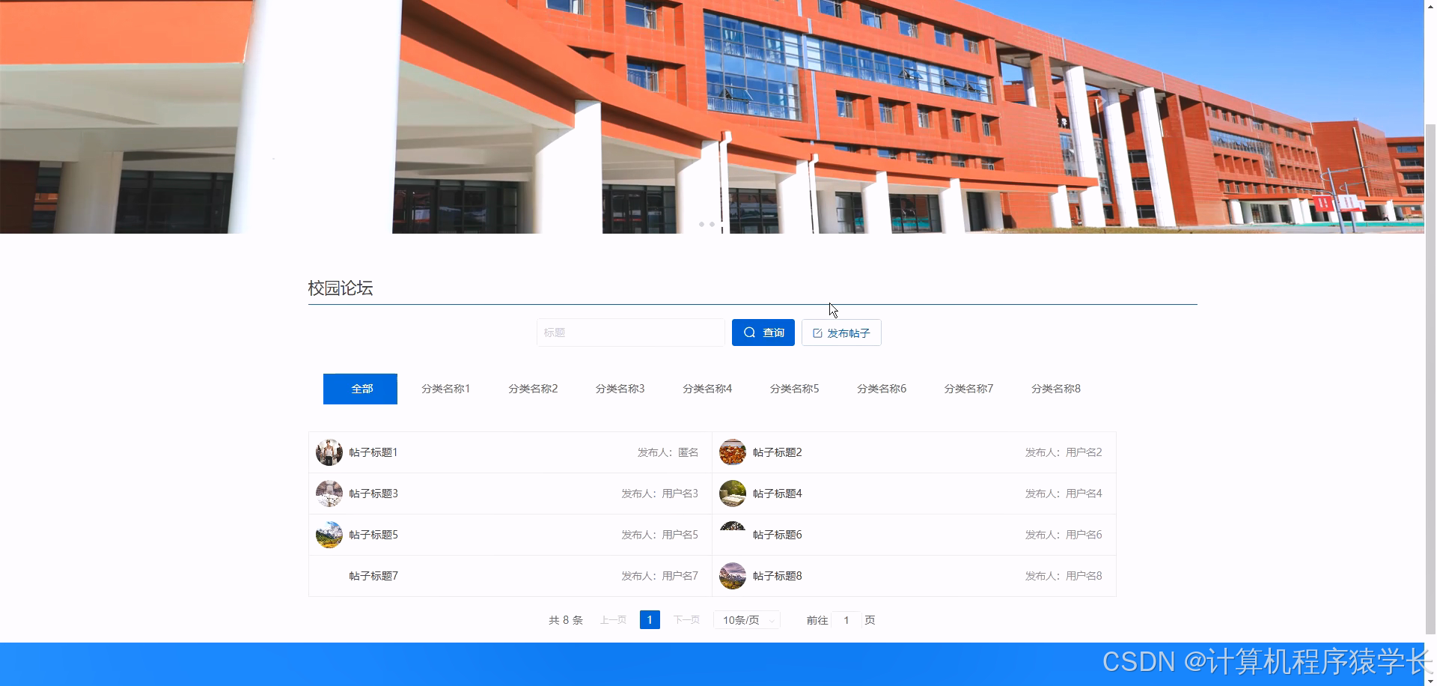Select the third carousel indicator dot
The height and width of the screenshot is (686, 1437).
(x=722, y=224)
